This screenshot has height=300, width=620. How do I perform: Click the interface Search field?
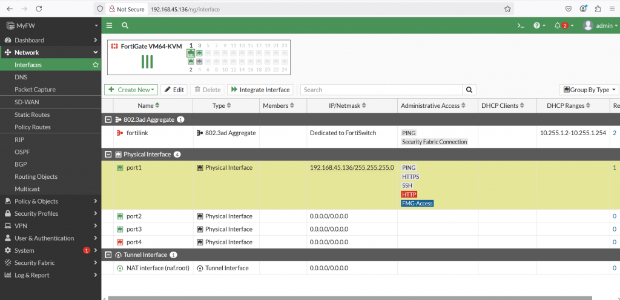point(381,90)
